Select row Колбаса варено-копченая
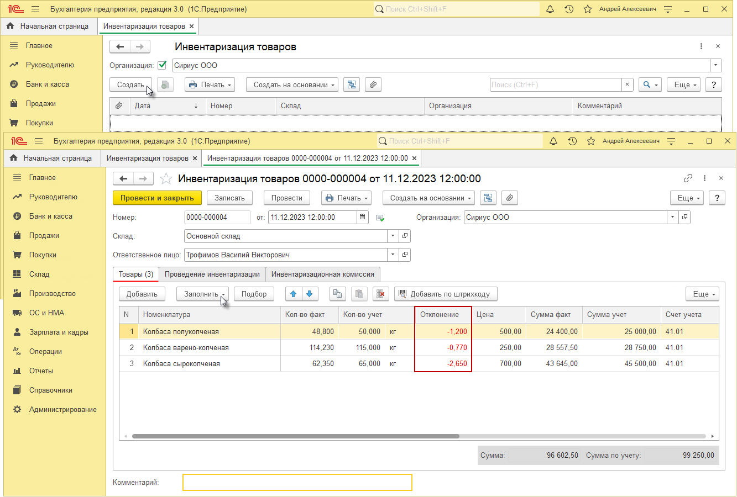 (x=419, y=347)
